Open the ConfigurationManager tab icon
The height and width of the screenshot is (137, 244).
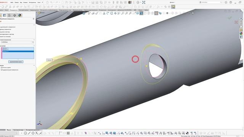pyautogui.click(x=10, y=15)
